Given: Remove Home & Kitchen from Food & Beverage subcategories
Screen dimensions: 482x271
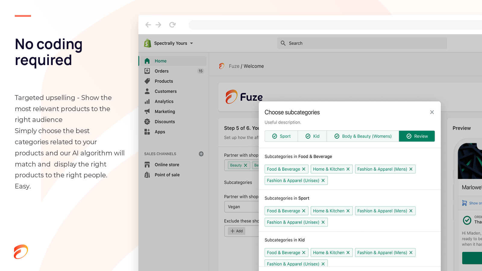Looking at the screenshot, I should (x=348, y=169).
